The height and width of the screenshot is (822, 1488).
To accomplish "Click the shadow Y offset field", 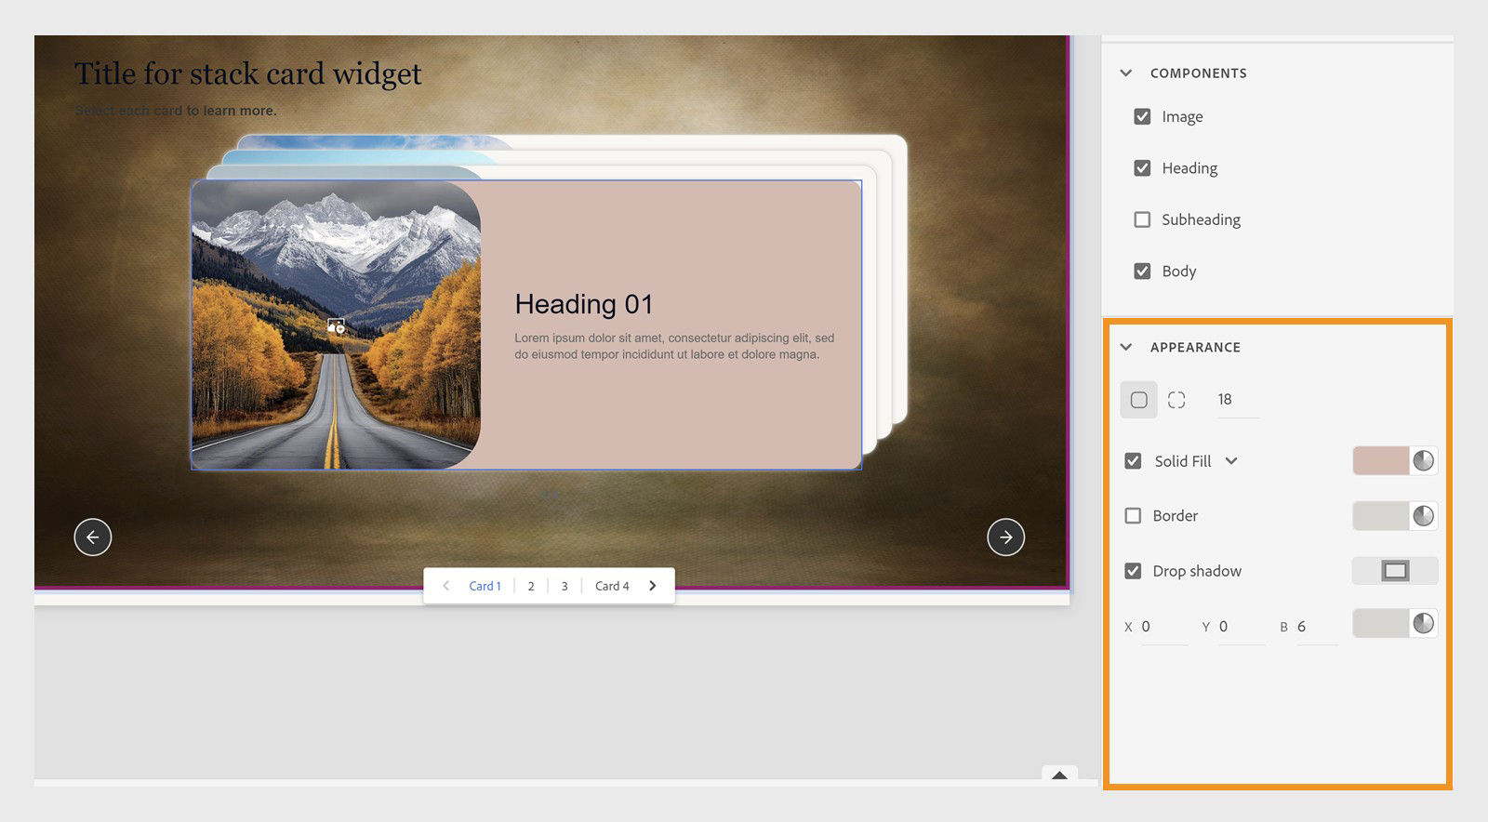I will point(1242,627).
